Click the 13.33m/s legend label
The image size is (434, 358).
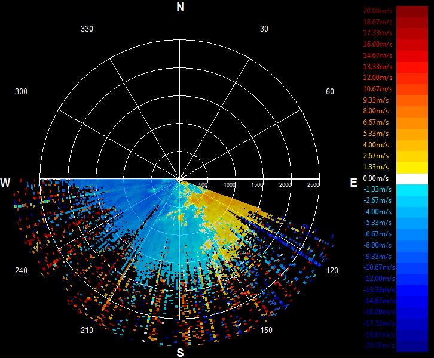pos(378,67)
